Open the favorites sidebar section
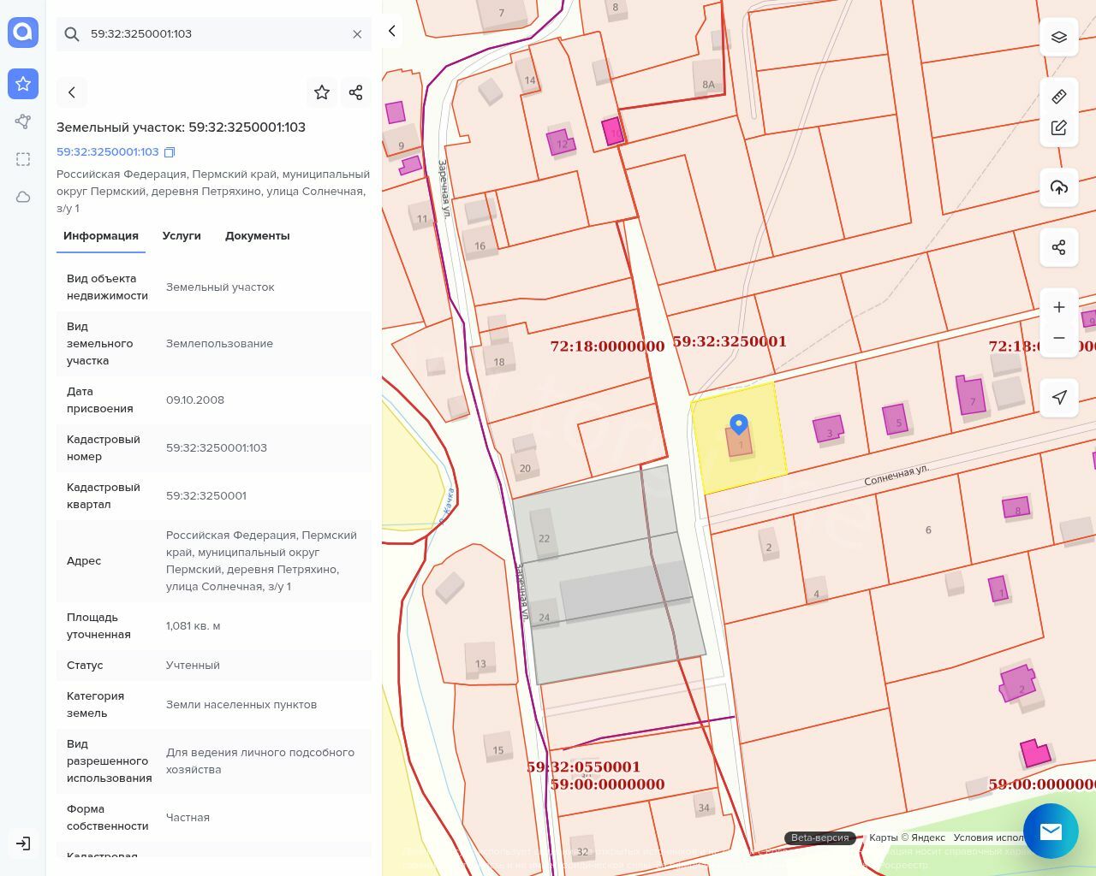 pos(23,84)
